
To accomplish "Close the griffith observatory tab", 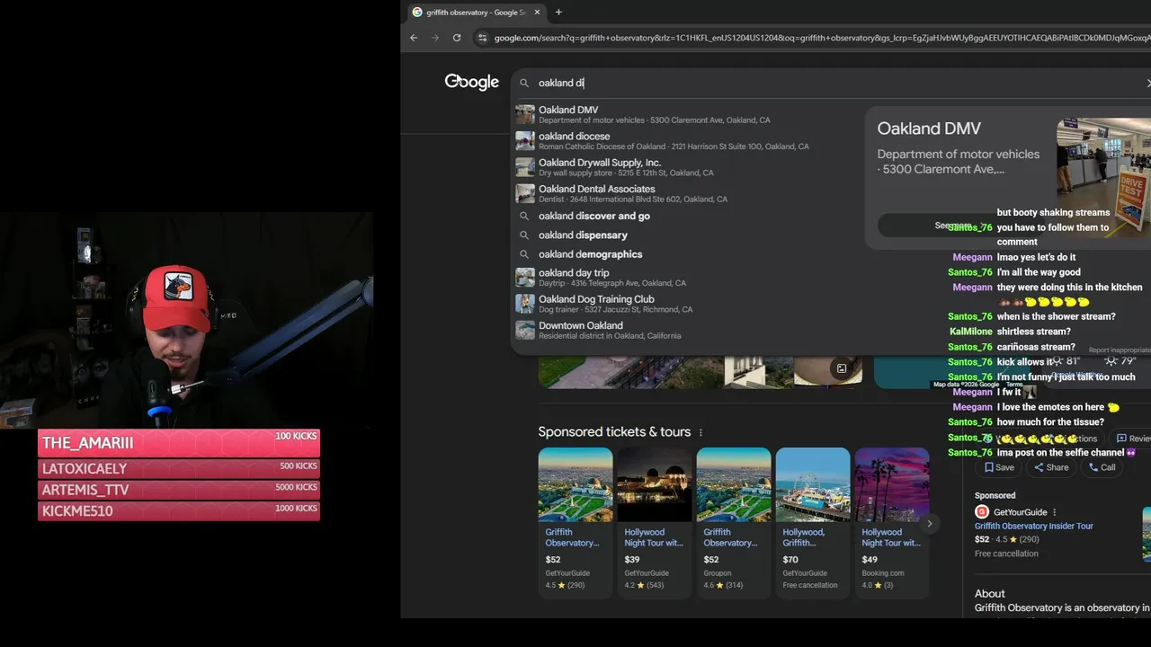I will point(538,12).
